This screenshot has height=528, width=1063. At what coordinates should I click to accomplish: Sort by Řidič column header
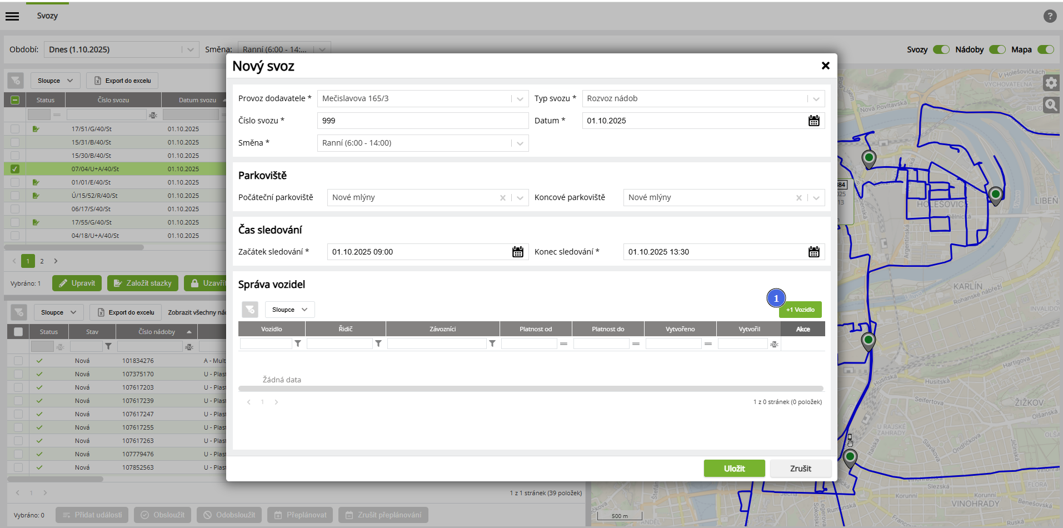point(346,329)
